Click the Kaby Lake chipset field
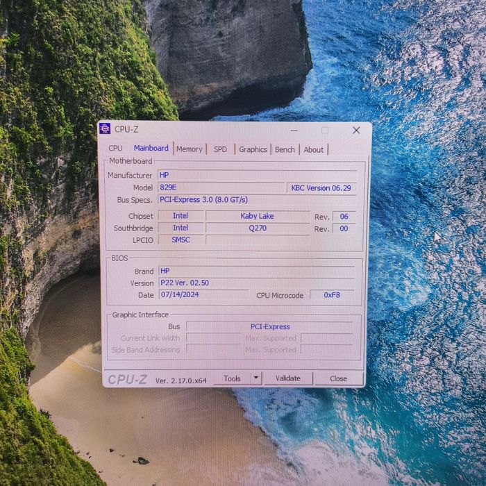This screenshot has height=486, width=486. tap(258, 216)
